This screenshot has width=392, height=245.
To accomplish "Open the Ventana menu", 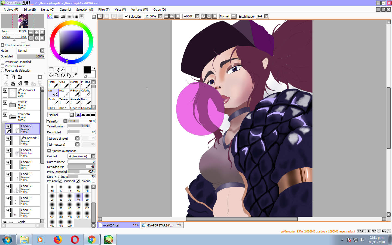I will tap(139, 10).
